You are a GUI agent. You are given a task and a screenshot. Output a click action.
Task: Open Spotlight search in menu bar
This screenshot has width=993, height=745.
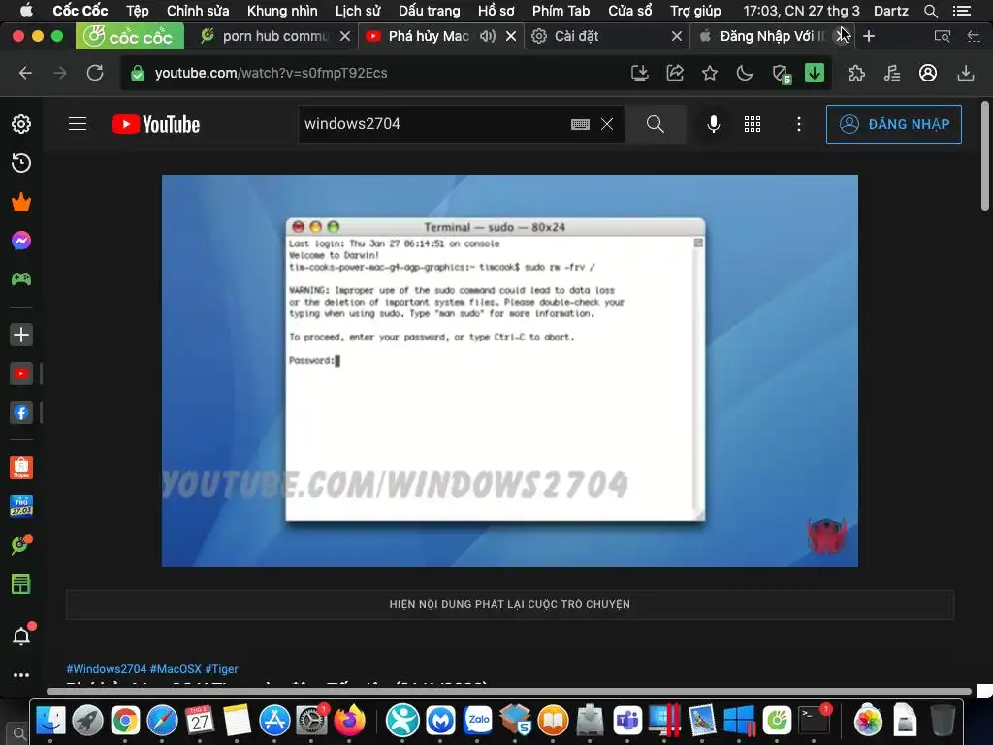point(930,11)
